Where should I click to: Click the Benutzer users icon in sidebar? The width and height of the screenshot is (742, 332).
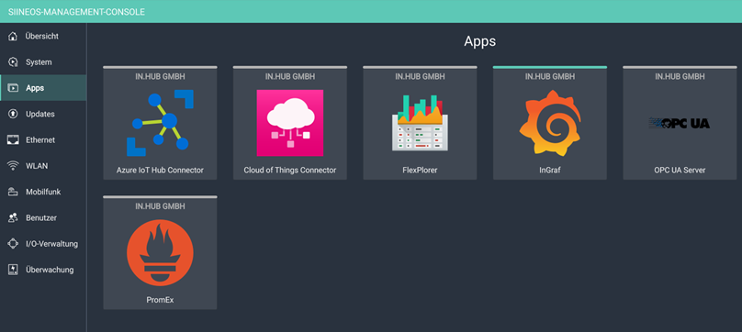coord(13,218)
